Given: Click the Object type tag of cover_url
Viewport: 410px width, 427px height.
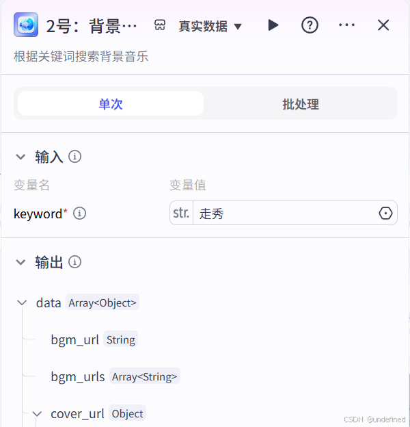Looking at the screenshot, I should [x=127, y=413].
